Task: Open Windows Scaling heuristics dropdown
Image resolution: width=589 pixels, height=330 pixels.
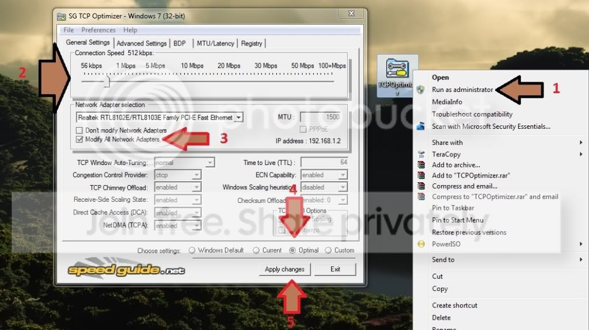Action: point(343,187)
